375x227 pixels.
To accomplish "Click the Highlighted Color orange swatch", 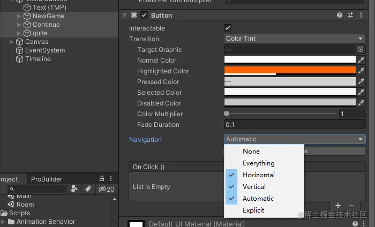I will [x=290, y=70].
